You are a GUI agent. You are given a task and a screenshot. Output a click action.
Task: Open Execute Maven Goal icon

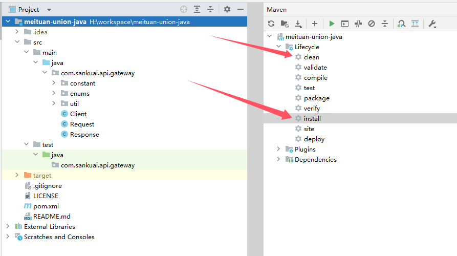point(345,24)
